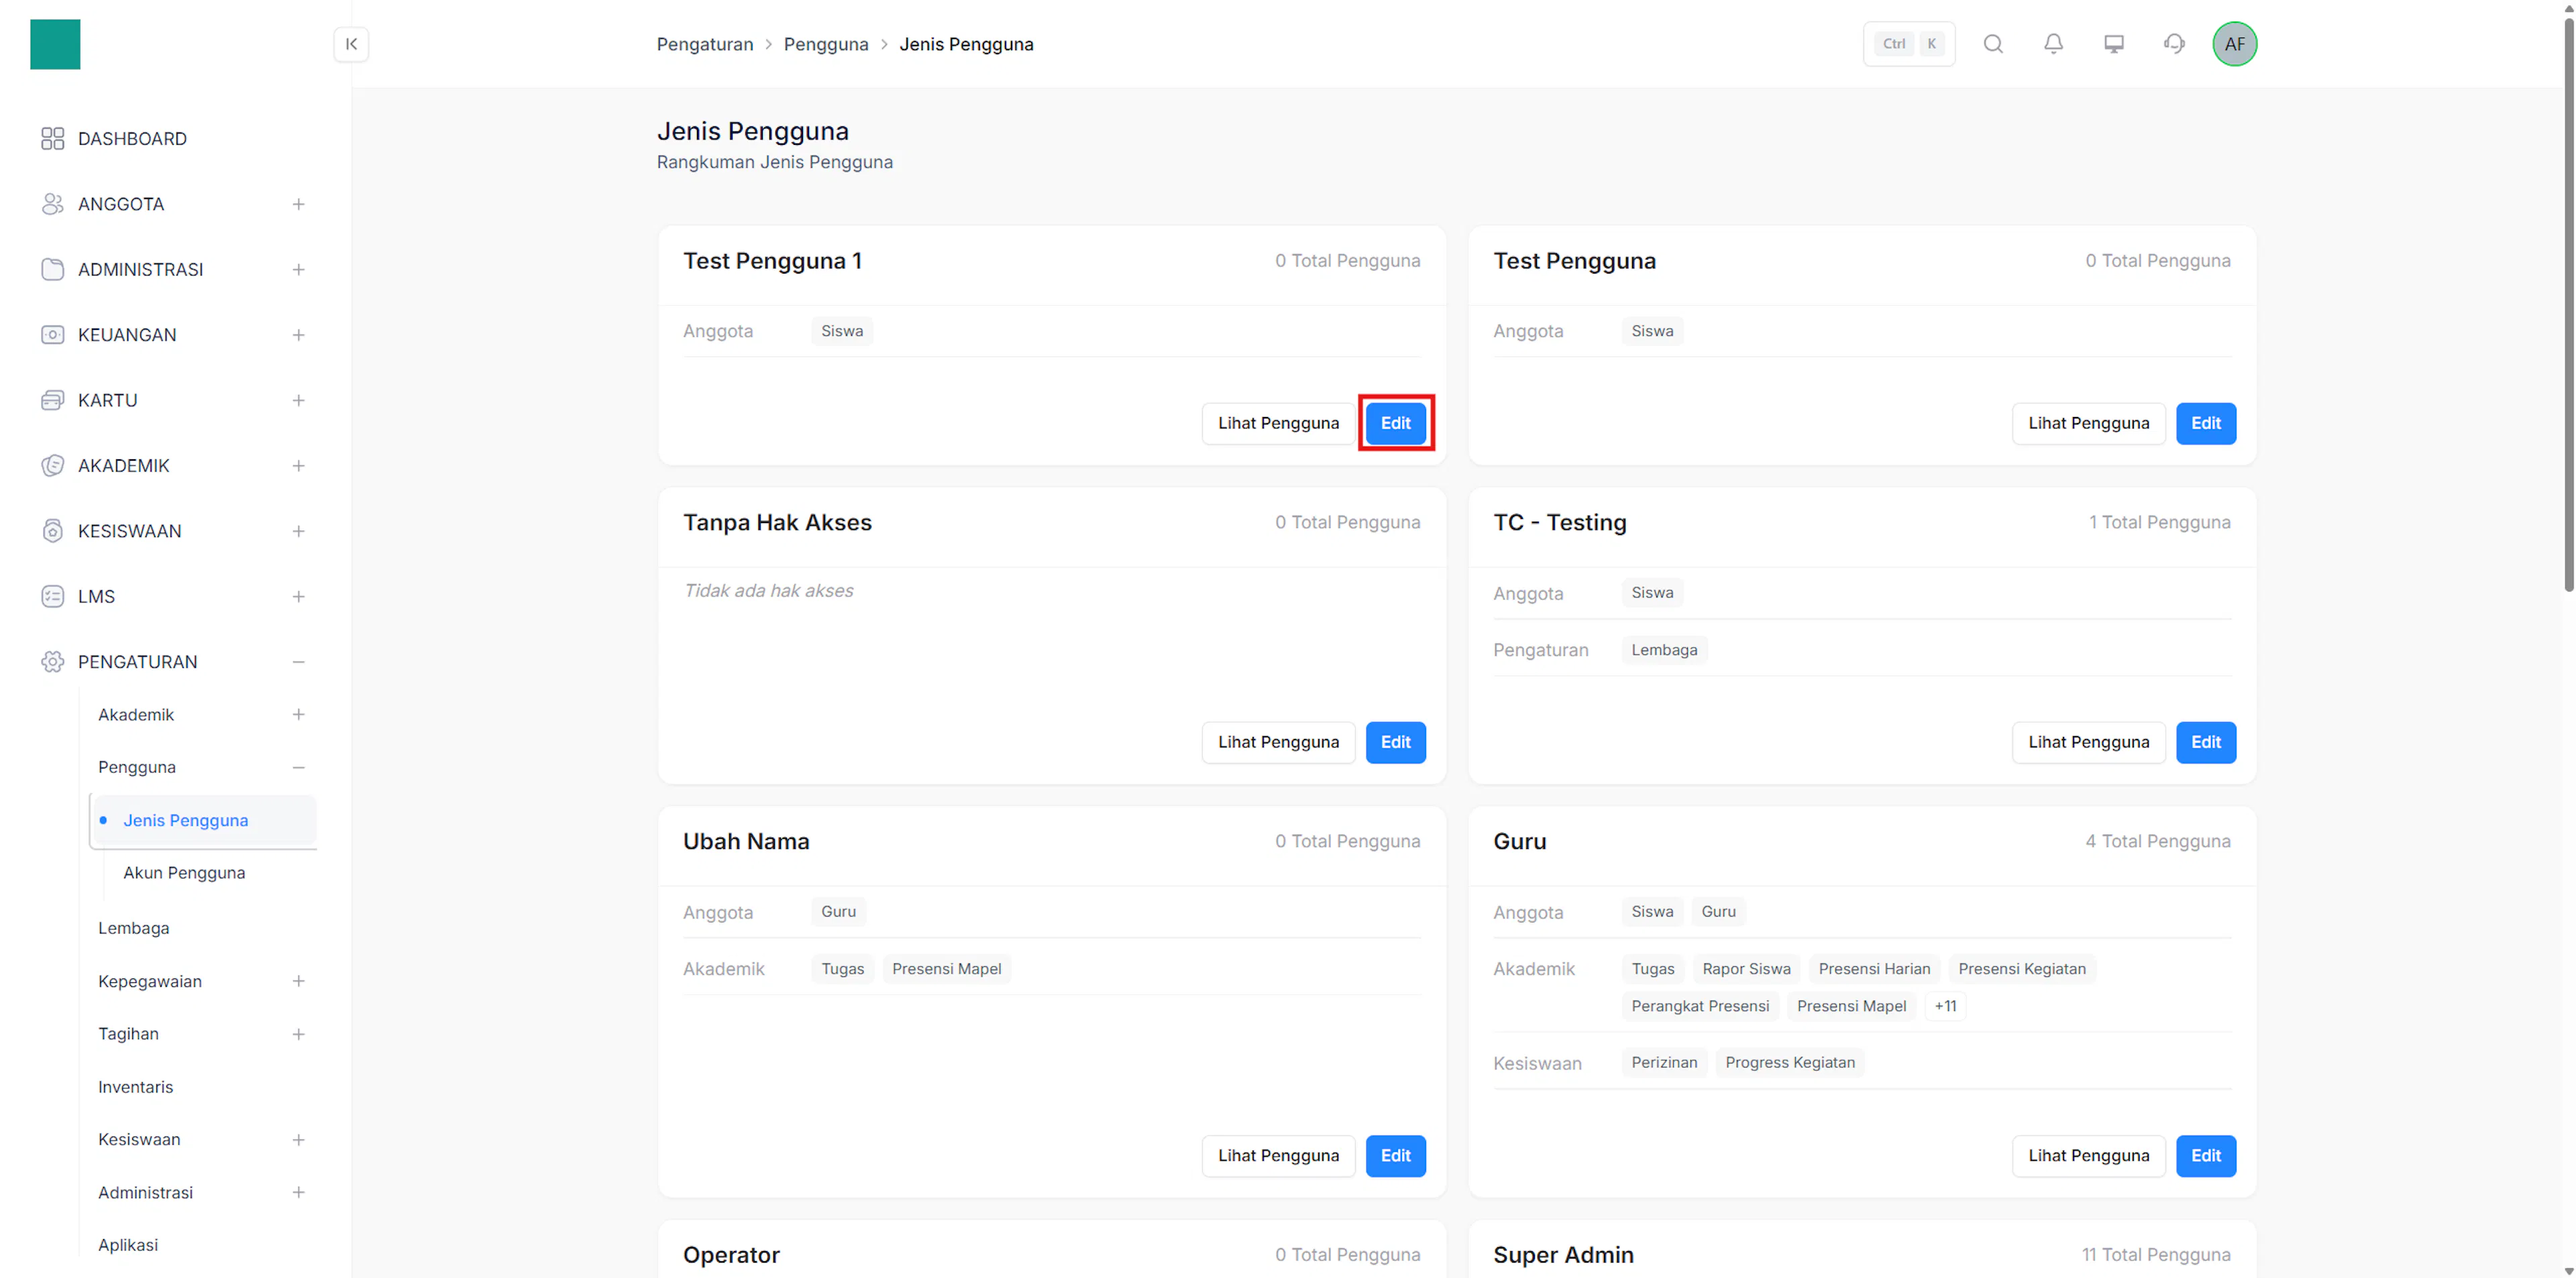
Task: Open Inventaris under Pengaturan
Action: [x=135, y=1087]
